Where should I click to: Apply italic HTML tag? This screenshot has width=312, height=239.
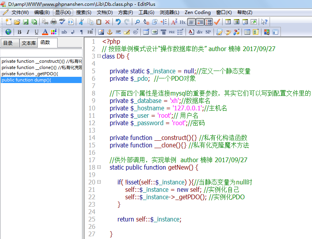pos(28,32)
